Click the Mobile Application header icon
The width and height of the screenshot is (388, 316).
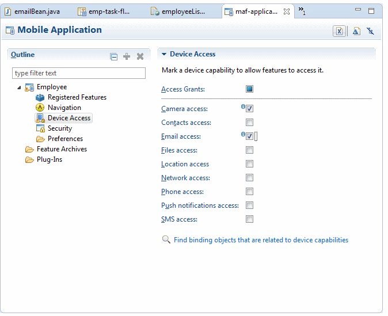click(x=10, y=30)
